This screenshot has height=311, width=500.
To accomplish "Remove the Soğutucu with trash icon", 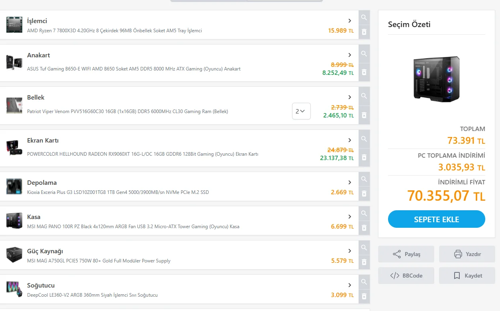I will tap(364, 296).
